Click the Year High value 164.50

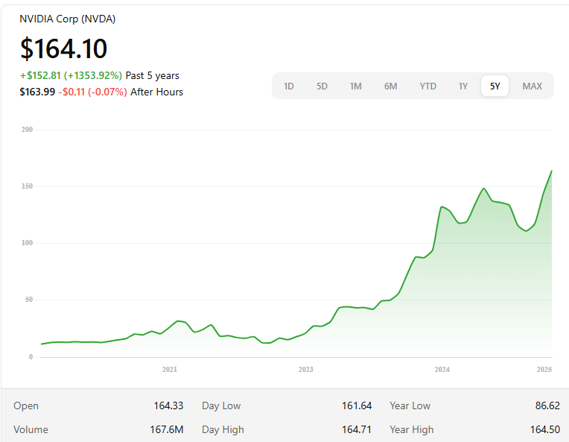pos(544,429)
